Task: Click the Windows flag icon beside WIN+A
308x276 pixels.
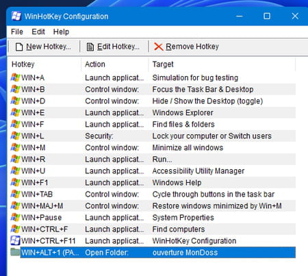Action: [x=15, y=77]
